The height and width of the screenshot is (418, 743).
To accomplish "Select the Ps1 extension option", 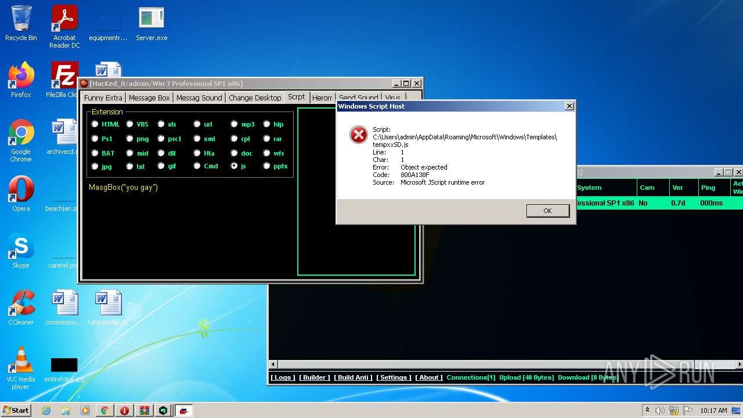I will click(95, 139).
